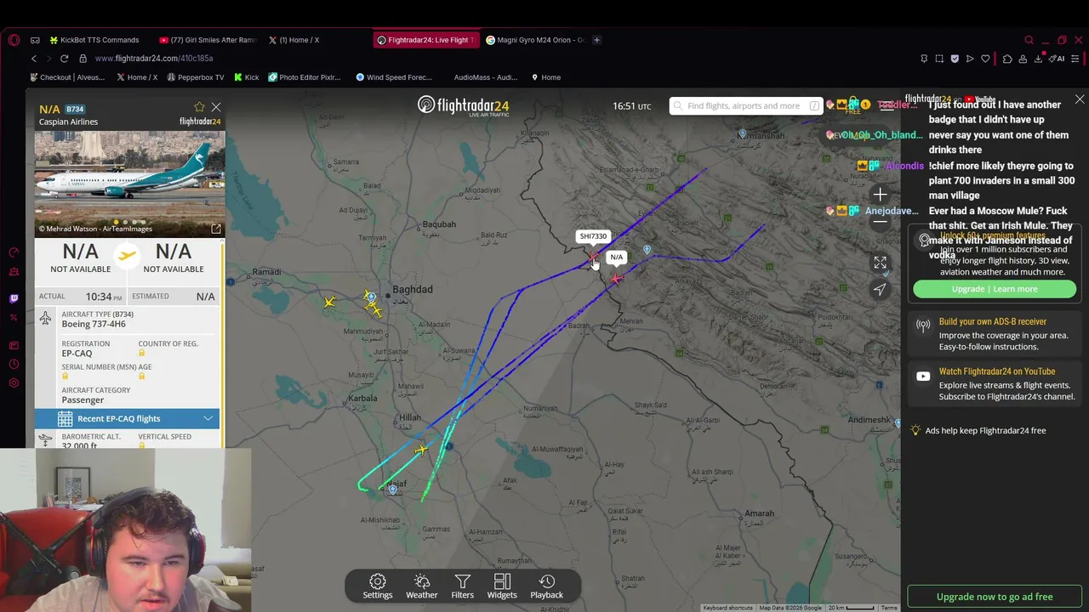1089x612 pixels.
Task: Open the Widgets panel
Action: coord(502,586)
